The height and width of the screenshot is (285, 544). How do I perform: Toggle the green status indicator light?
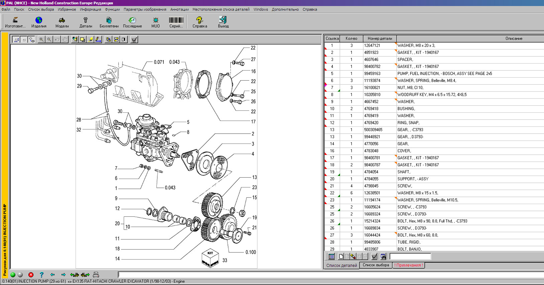click(x=13, y=275)
